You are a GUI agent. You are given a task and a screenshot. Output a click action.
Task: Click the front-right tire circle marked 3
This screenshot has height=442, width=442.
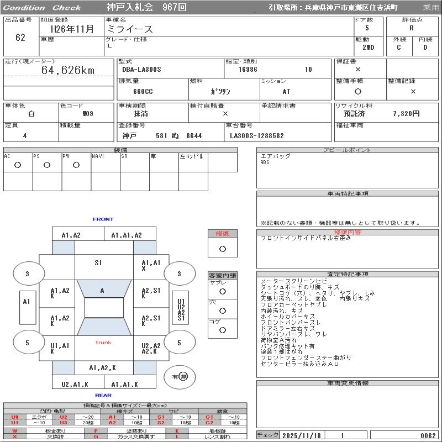pyautogui.click(x=179, y=273)
